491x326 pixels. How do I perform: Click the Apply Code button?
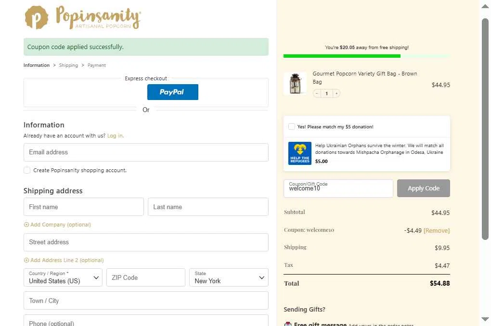[423, 188]
